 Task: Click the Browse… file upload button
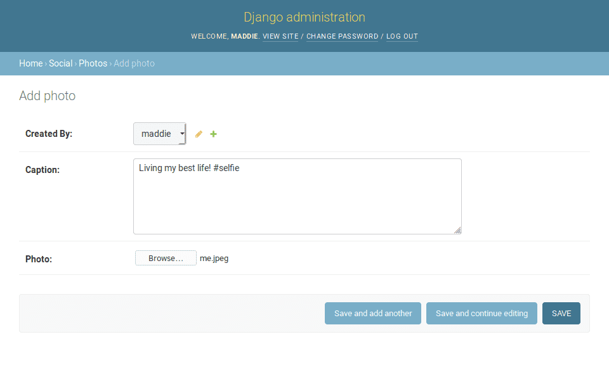click(x=166, y=259)
